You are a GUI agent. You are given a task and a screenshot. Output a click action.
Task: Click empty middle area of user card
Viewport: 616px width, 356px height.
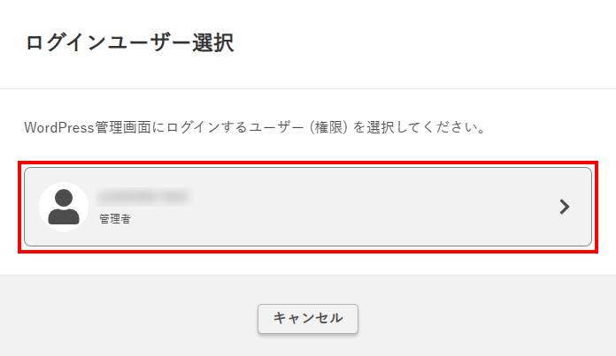[354, 207]
